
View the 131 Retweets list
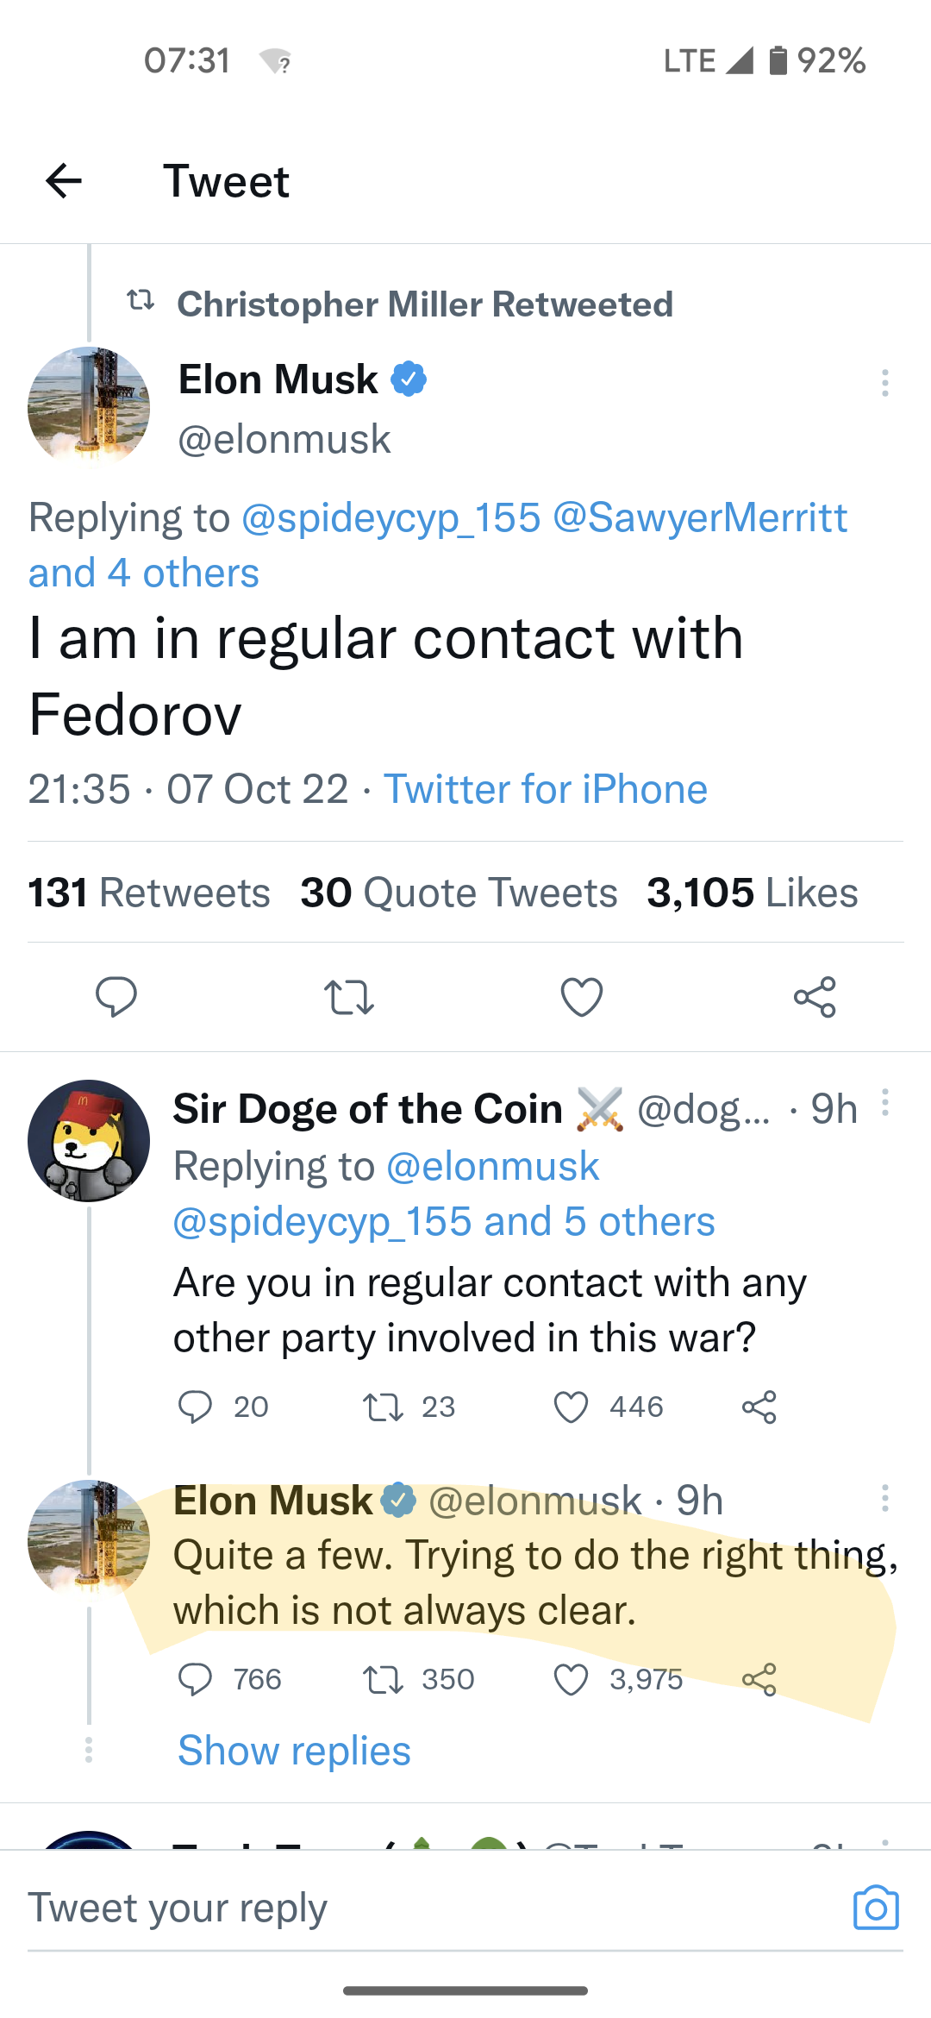coord(149,893)
